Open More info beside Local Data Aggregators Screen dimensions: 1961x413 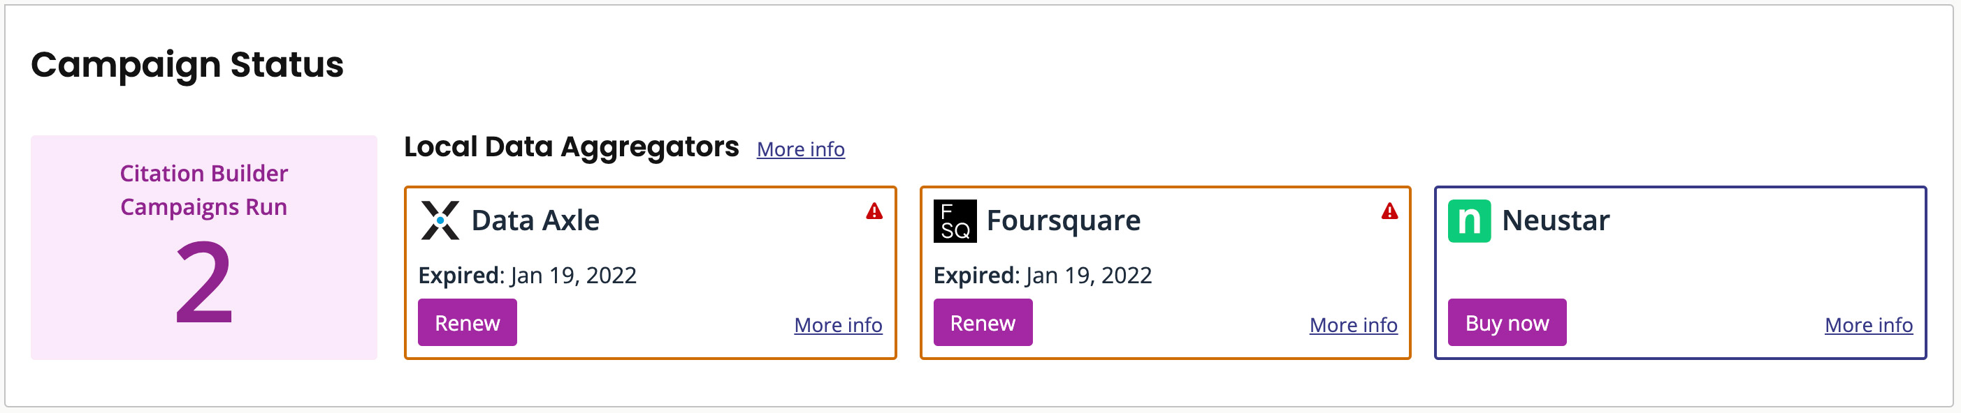pyautogui.click(x=800, y=149)
